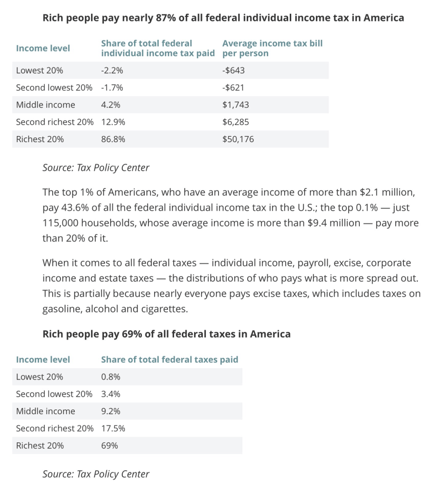Click the "Rich people pay 69%" table heading
Screen dimensions: 430x494
166,334
